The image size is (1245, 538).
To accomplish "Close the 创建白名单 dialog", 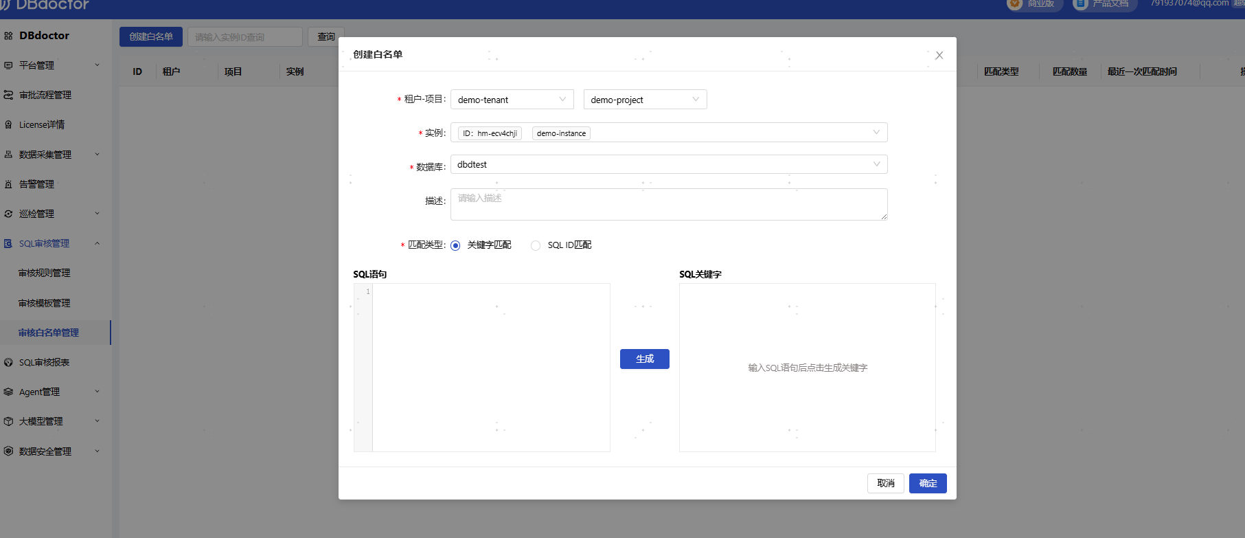I will (939, 55).
